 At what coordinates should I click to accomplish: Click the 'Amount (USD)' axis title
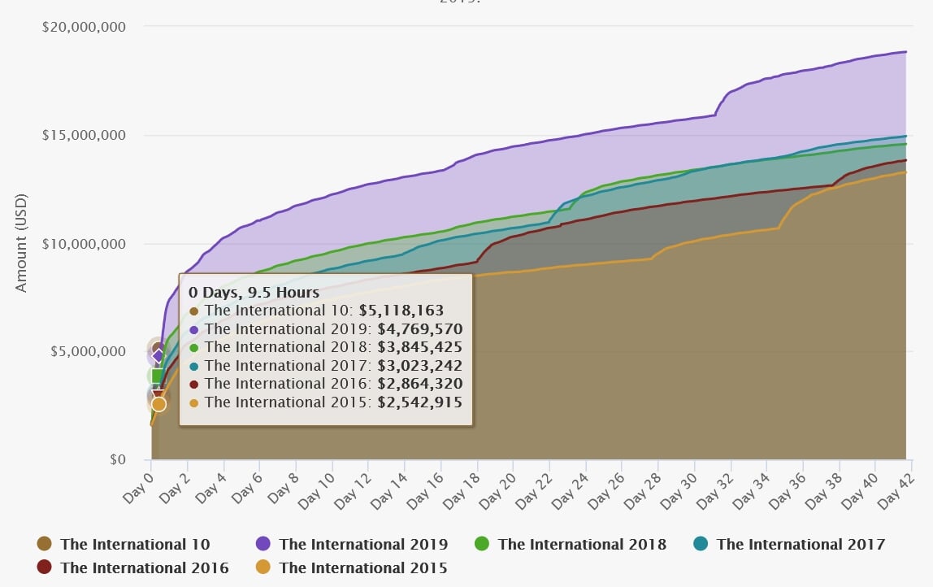[x=22, y=243]
